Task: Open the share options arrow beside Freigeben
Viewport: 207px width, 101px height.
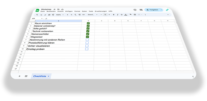Action: 161,10
